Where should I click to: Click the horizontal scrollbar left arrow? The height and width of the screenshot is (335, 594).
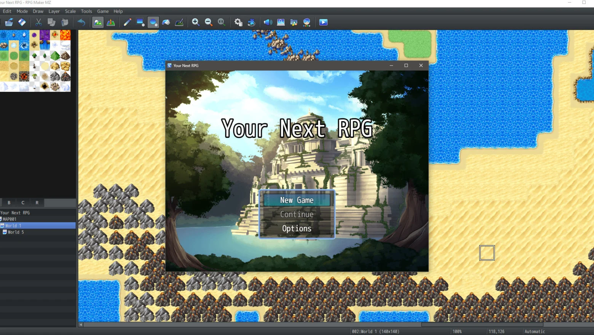[x=81, y=325]
